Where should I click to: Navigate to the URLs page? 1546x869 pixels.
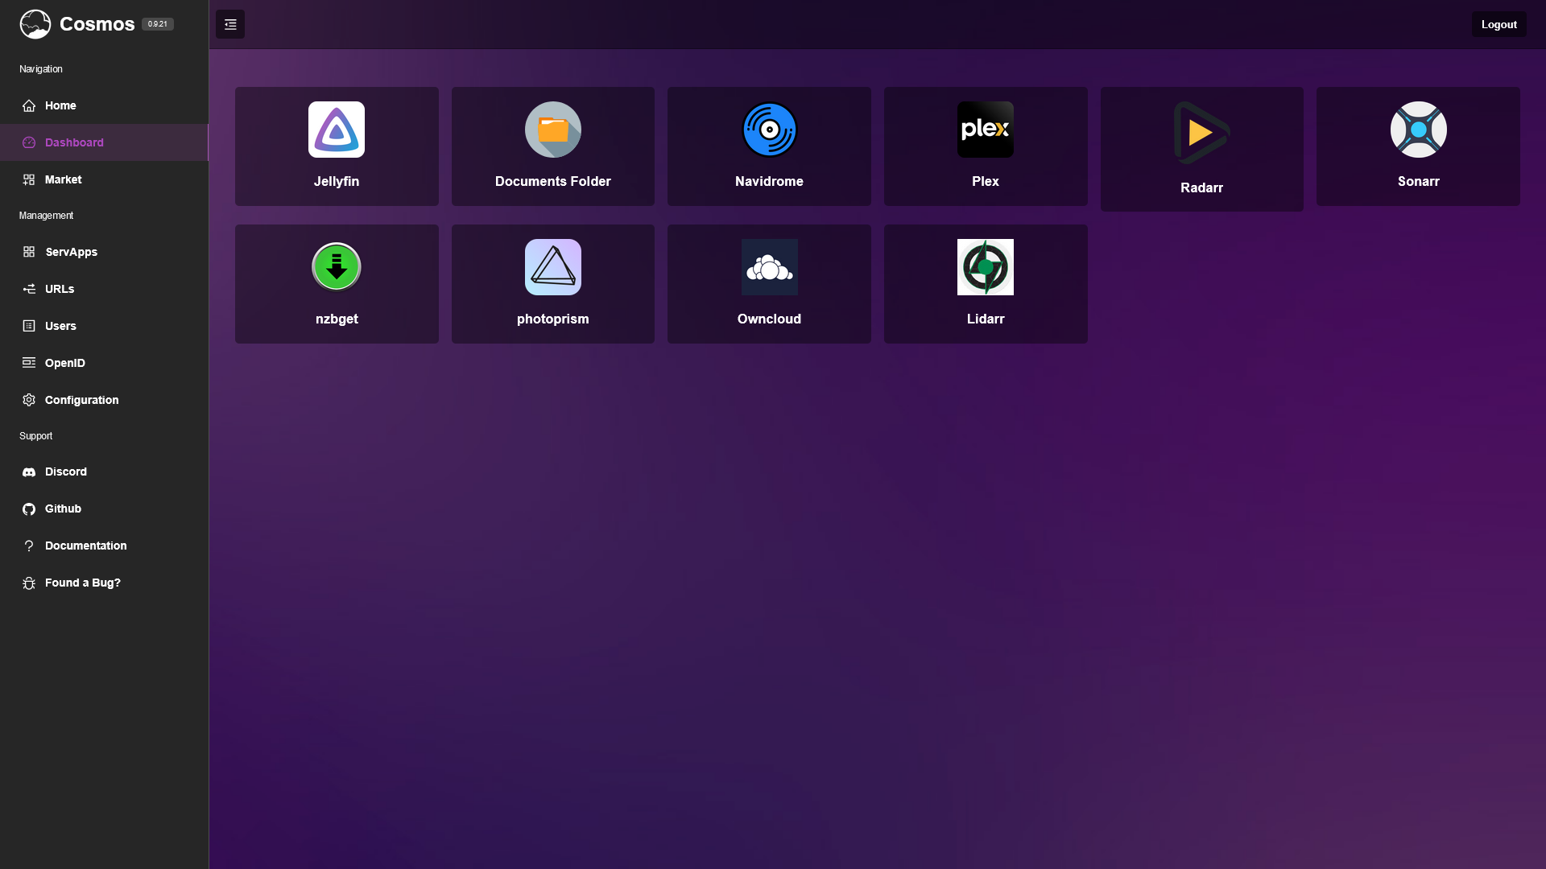(60, 289)
